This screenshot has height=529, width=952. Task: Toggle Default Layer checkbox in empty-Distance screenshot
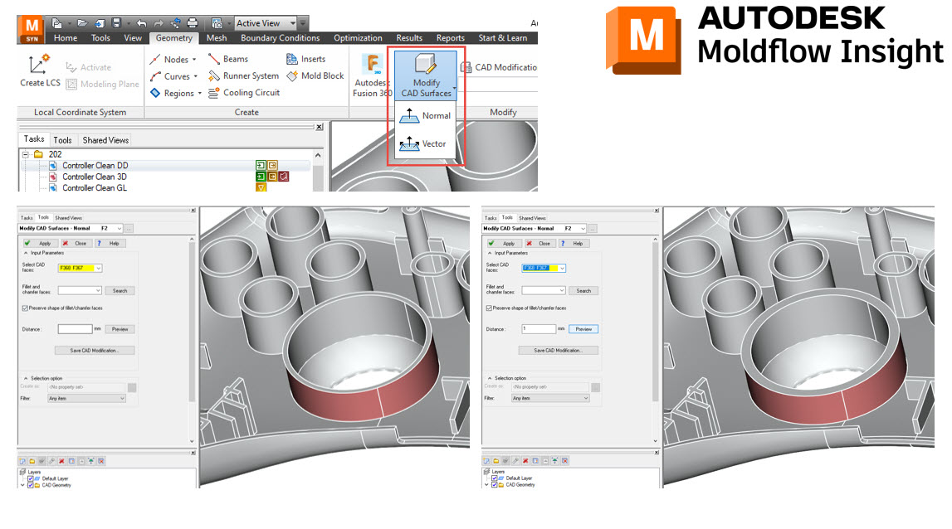[x=31, y=478]
